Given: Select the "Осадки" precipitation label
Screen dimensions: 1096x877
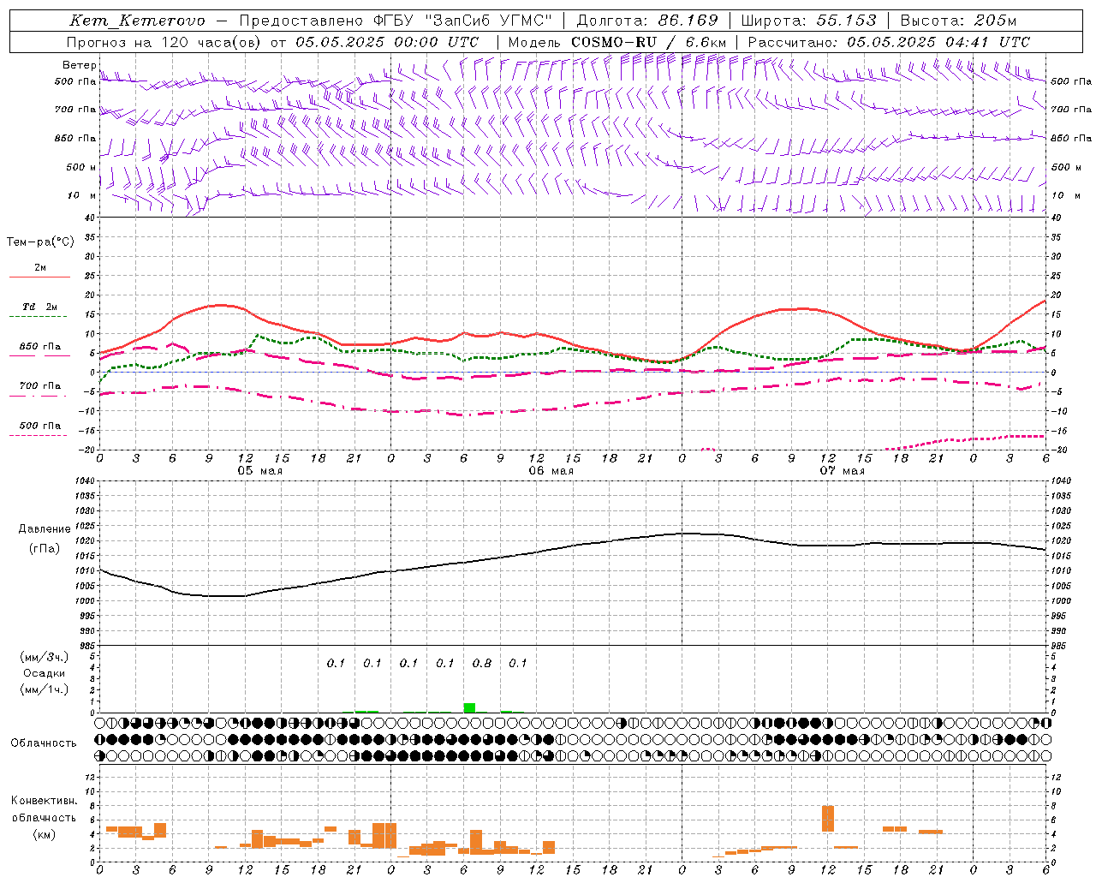Looking at the screenshot, I should coord(44,673).
